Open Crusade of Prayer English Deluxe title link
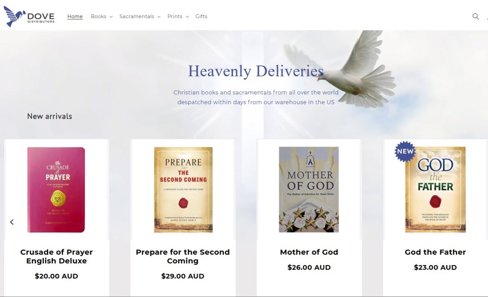The width and height of the screenshot is (488, 297). (x=56, y=256)
